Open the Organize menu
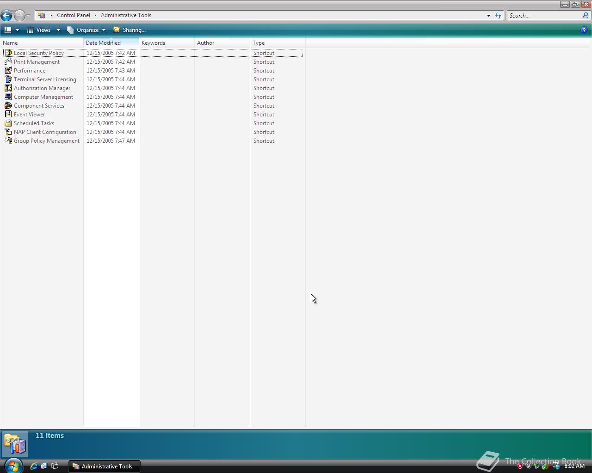This screenshot has width=592, height=473. coord(86,30)
